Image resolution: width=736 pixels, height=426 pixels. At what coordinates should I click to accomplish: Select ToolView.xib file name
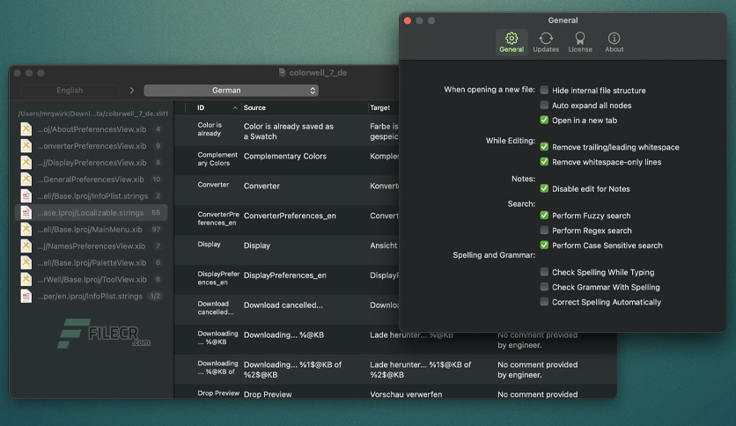[92, 280]
